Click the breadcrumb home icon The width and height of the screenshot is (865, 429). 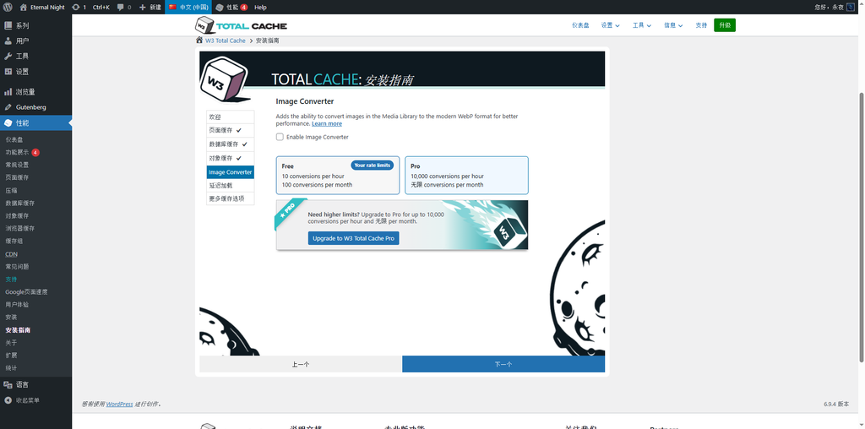[199, 41]
